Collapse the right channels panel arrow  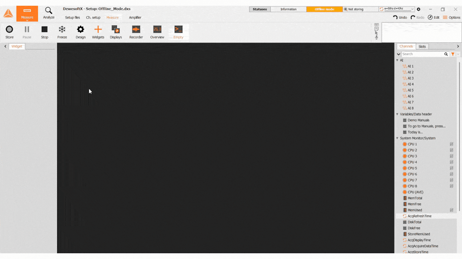(458, 46)
